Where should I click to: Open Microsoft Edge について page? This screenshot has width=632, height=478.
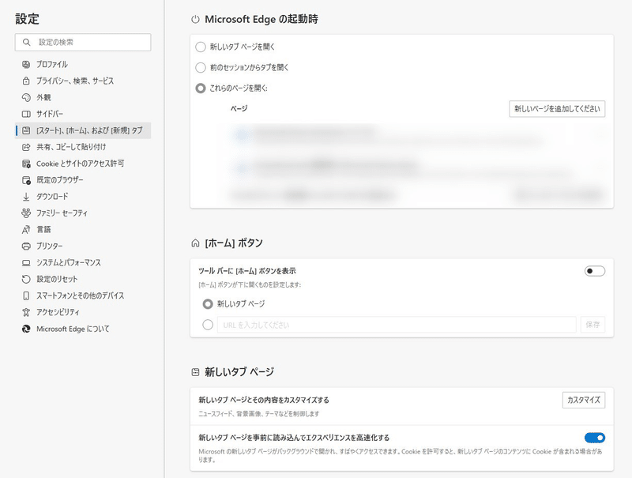83,329
